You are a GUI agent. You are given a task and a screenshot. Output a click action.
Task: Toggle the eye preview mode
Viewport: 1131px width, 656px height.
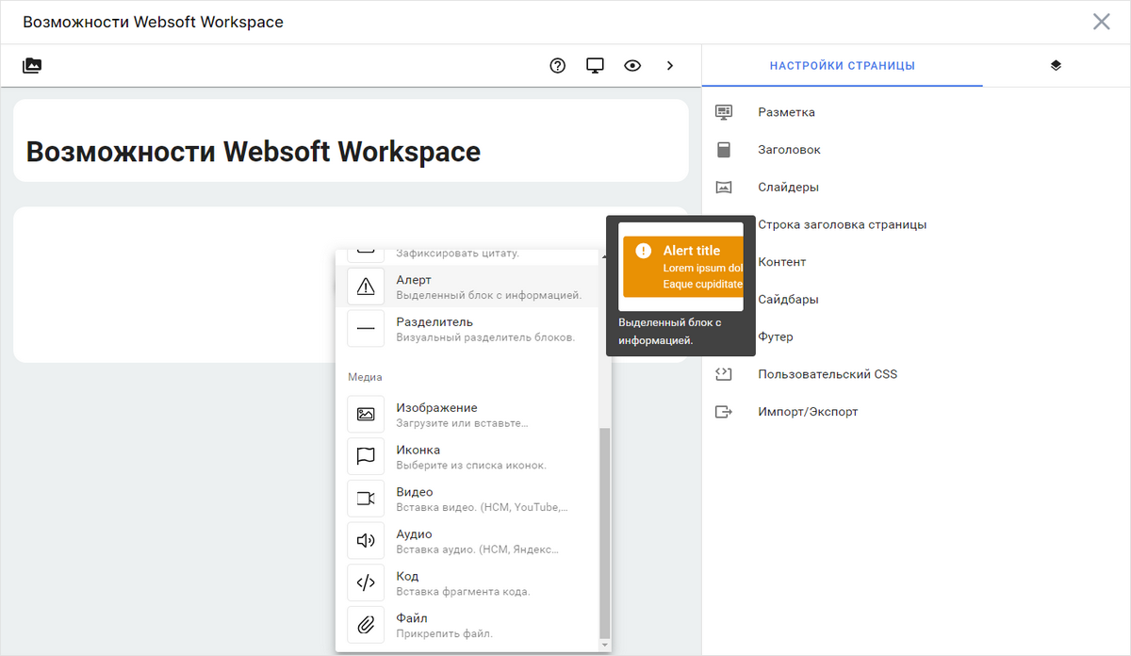coord(631,65)
